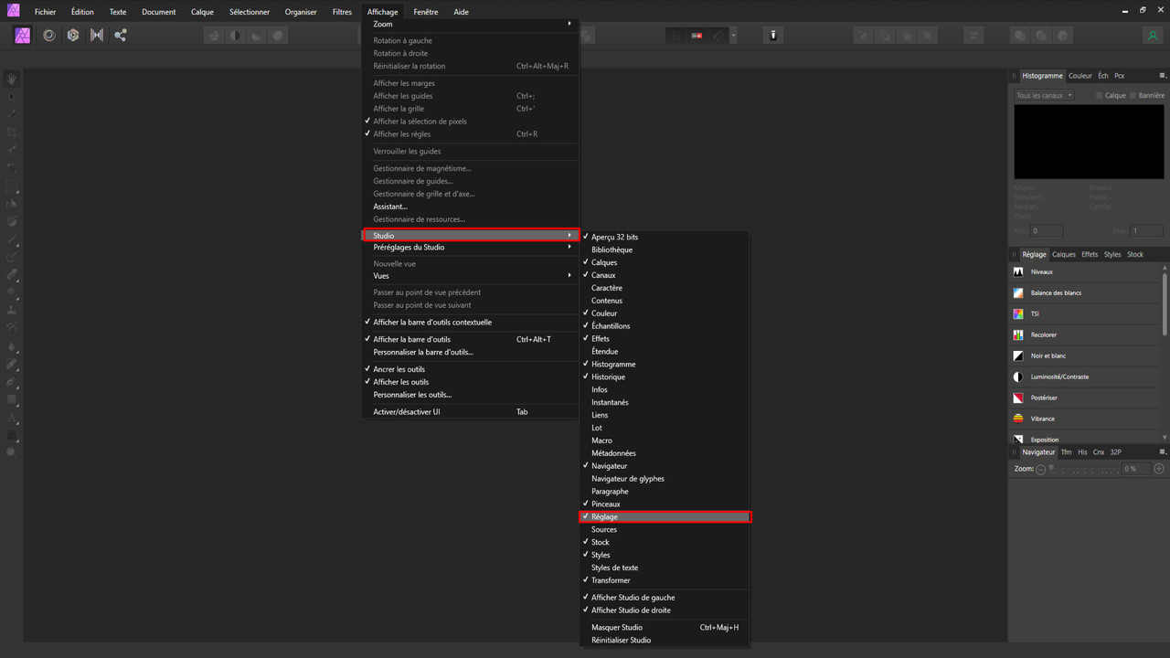Open Histogramme panel options menu icon
1170x658 pixels.
coord(1163,76)
